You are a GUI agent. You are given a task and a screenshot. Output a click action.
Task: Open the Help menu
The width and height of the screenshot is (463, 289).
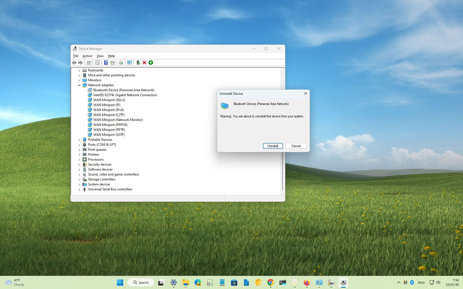click(111, 56)
